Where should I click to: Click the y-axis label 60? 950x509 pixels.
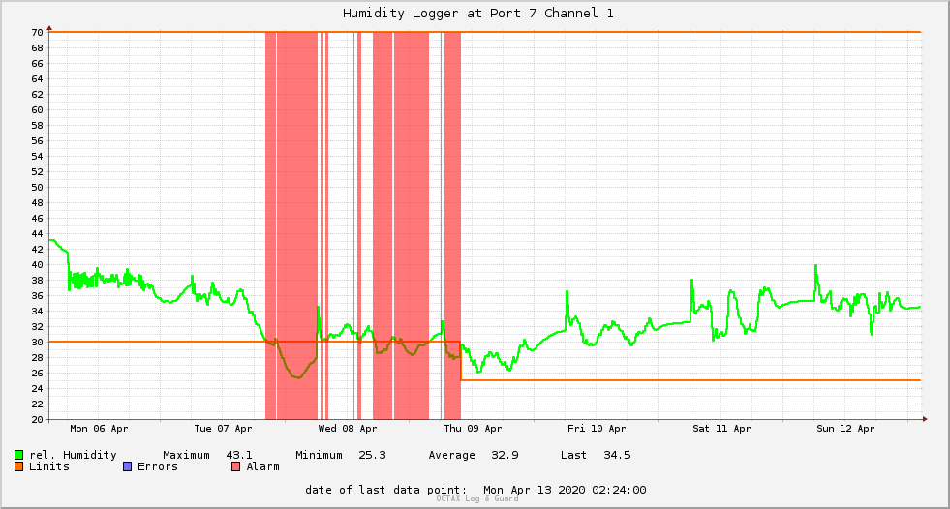38,110
